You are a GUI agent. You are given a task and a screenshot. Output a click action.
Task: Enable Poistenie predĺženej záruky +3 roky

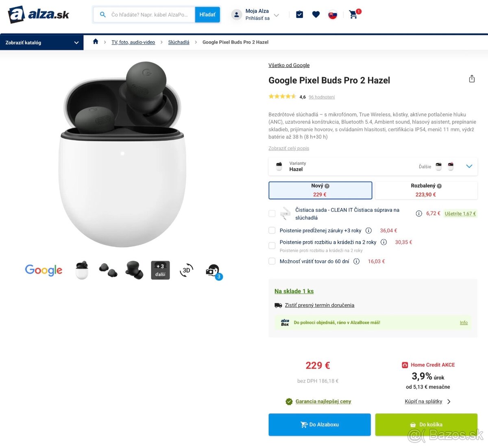point(272,230)
